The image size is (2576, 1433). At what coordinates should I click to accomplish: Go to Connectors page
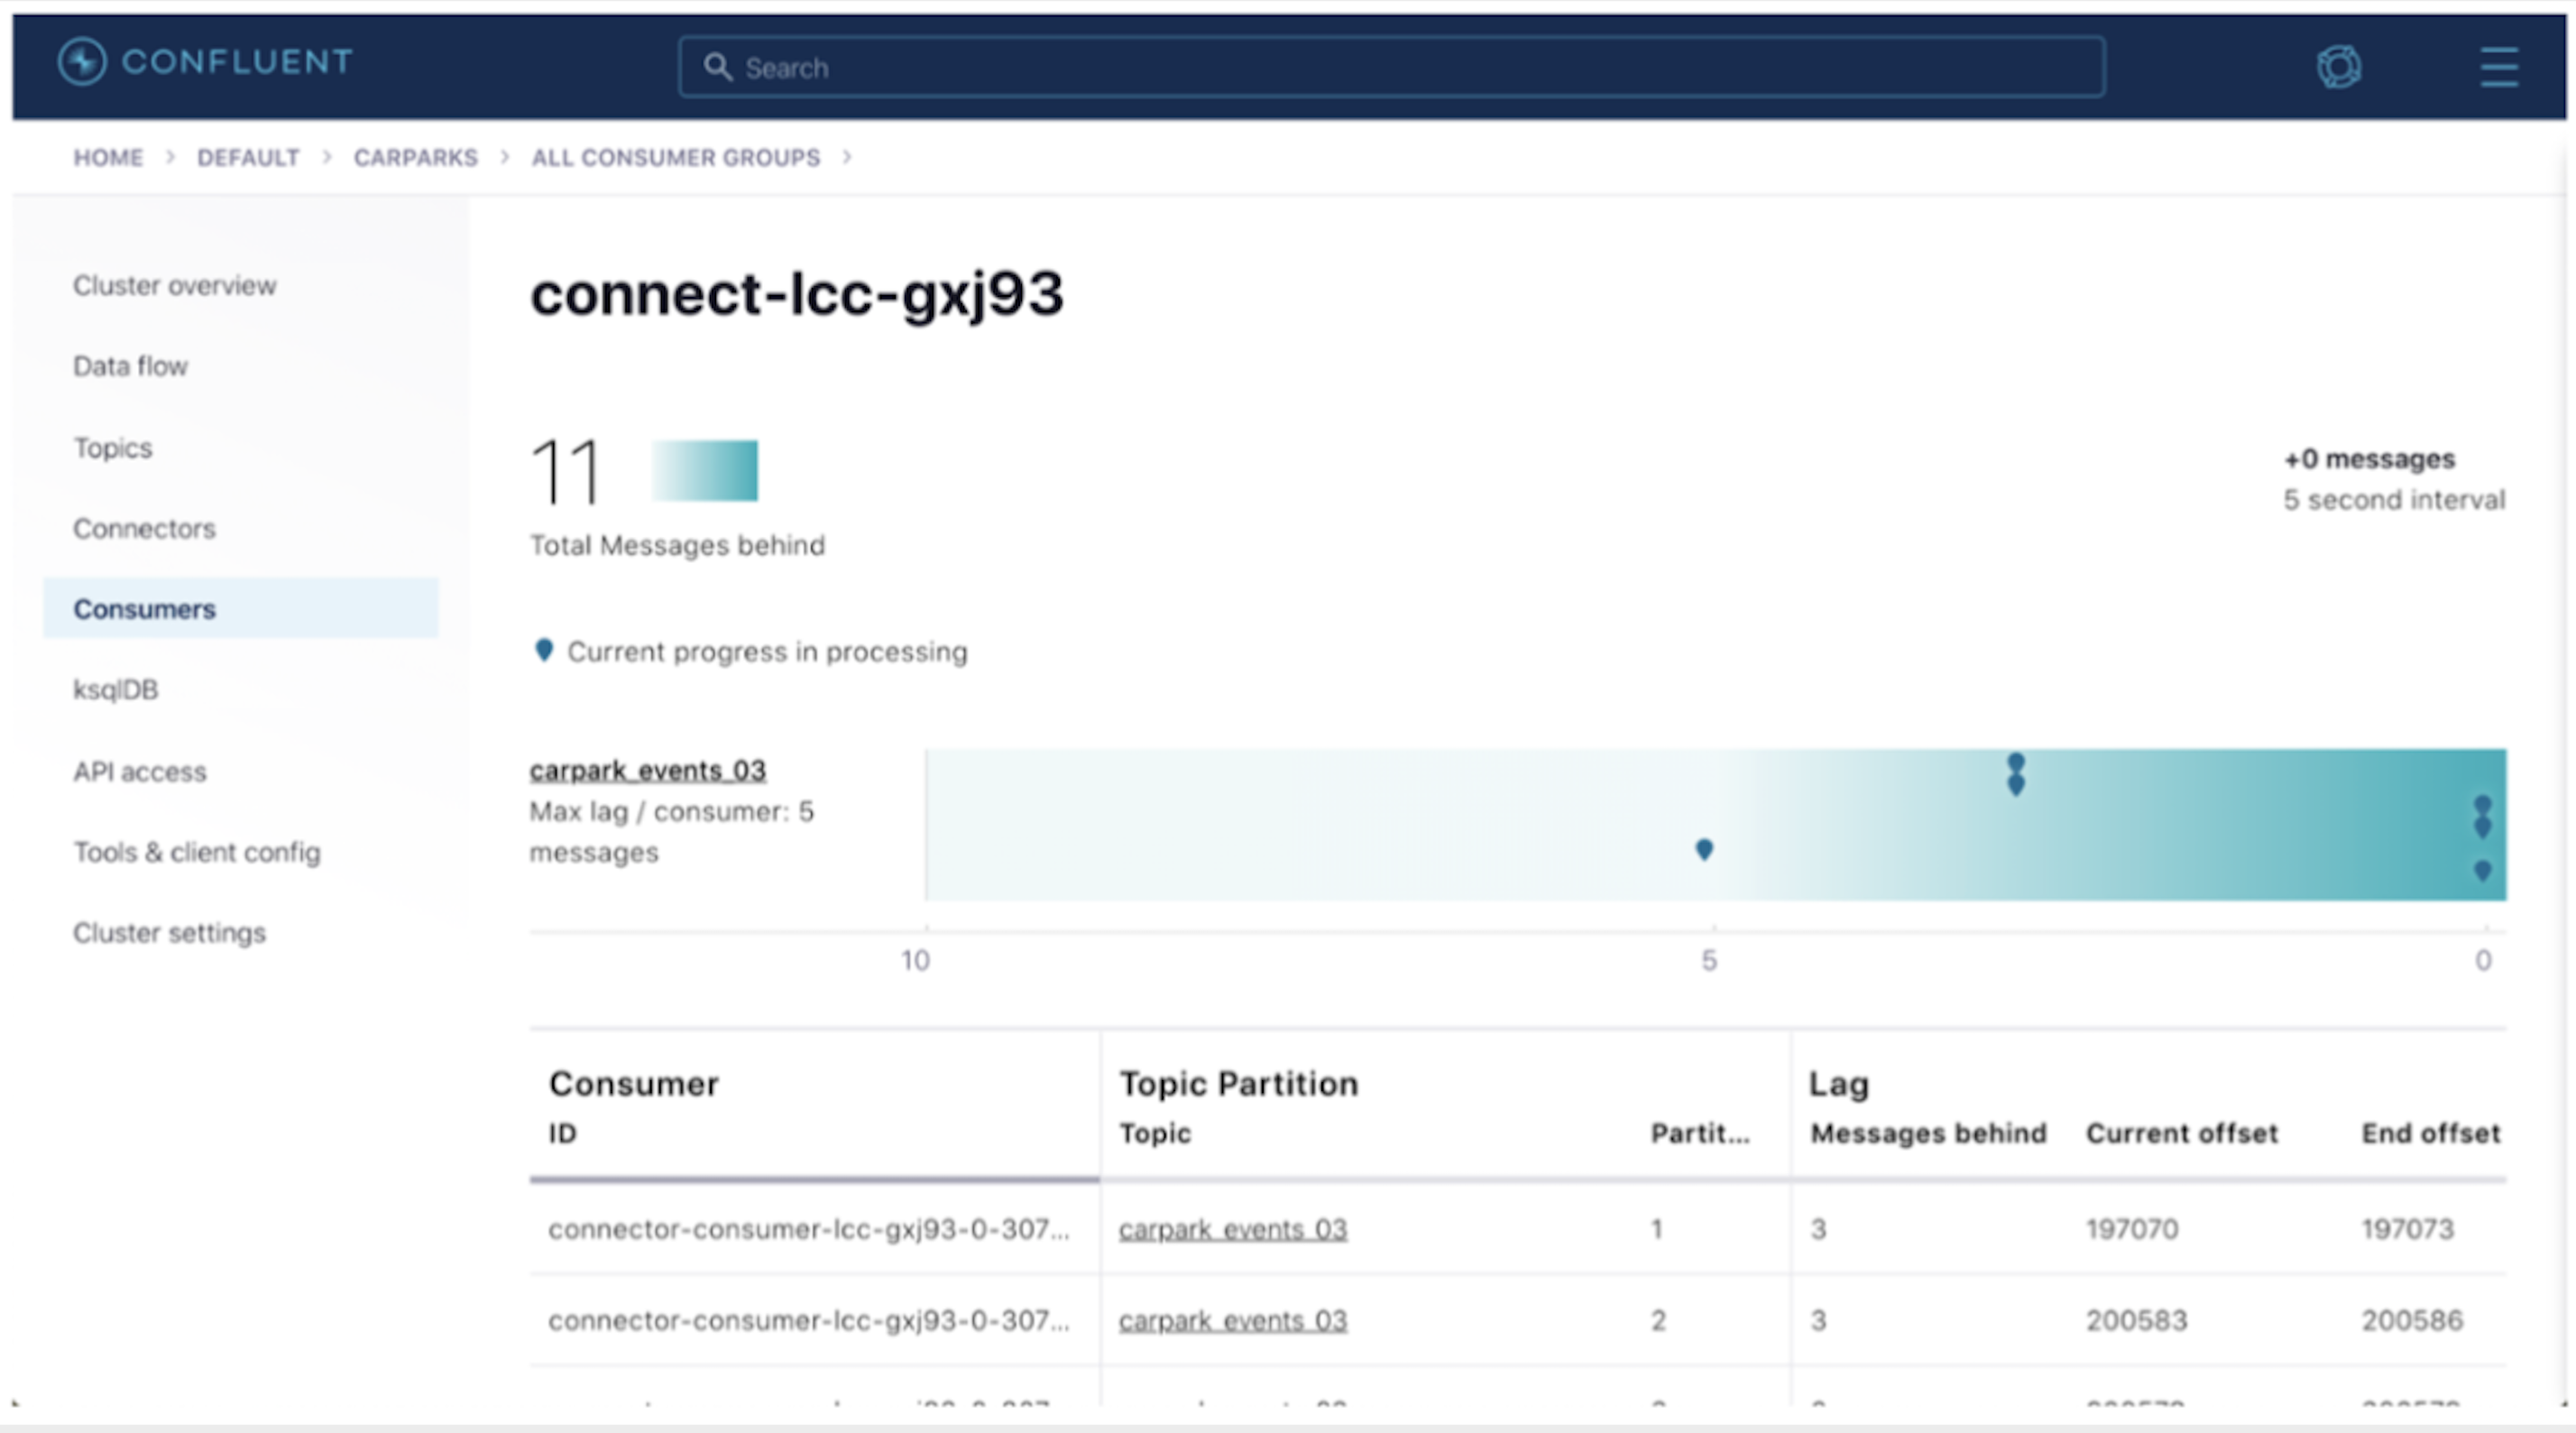coord(144,529)
